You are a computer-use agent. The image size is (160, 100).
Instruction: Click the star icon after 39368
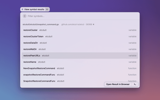(93, 24)
